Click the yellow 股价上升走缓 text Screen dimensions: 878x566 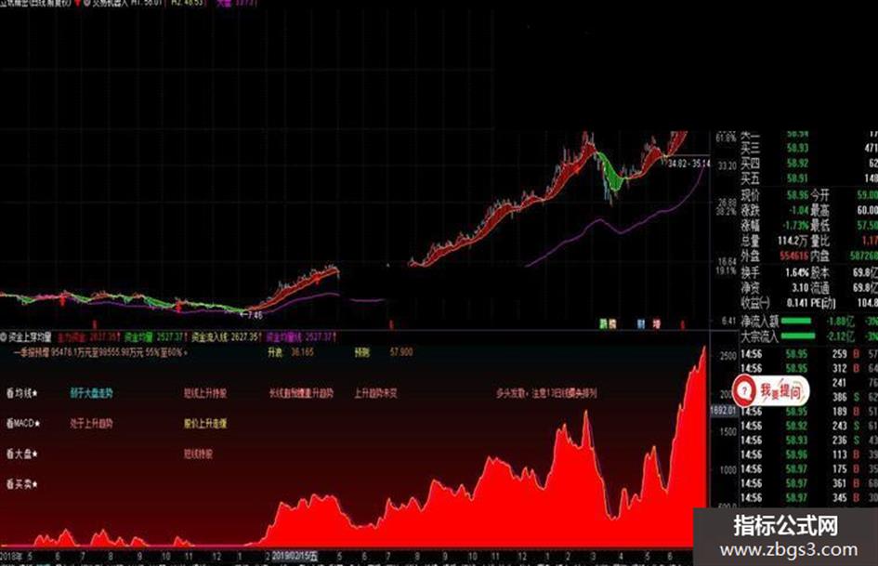(x=205, y=423)
